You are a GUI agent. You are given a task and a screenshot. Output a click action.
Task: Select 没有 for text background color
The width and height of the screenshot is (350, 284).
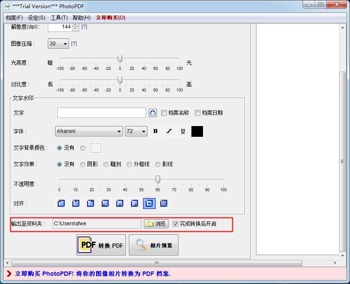tap(59, 148)
